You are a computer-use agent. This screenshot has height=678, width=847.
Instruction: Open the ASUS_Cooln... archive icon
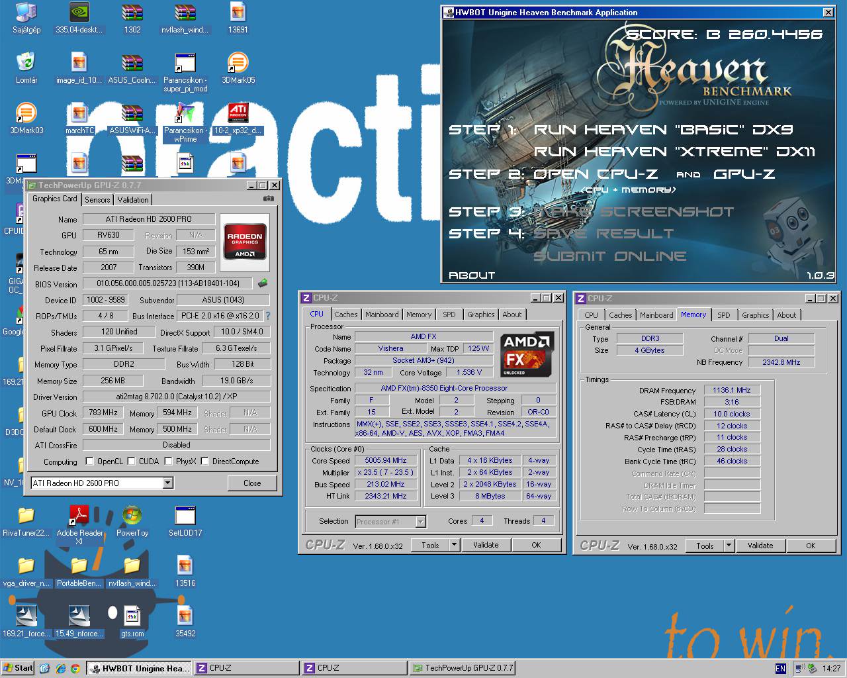[x=132, y=68]
